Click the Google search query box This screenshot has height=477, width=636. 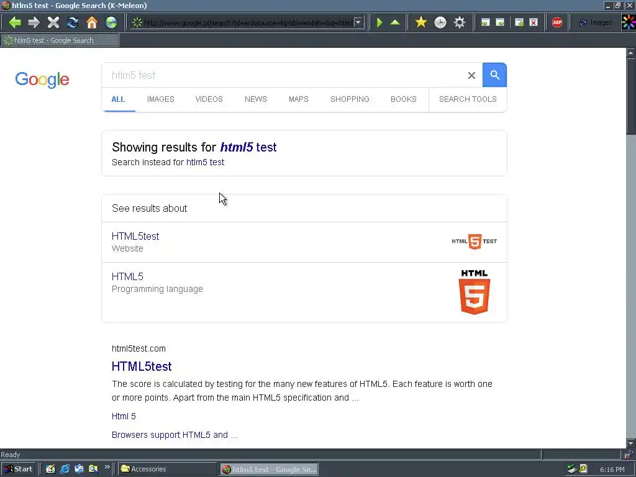coord(284,75)
